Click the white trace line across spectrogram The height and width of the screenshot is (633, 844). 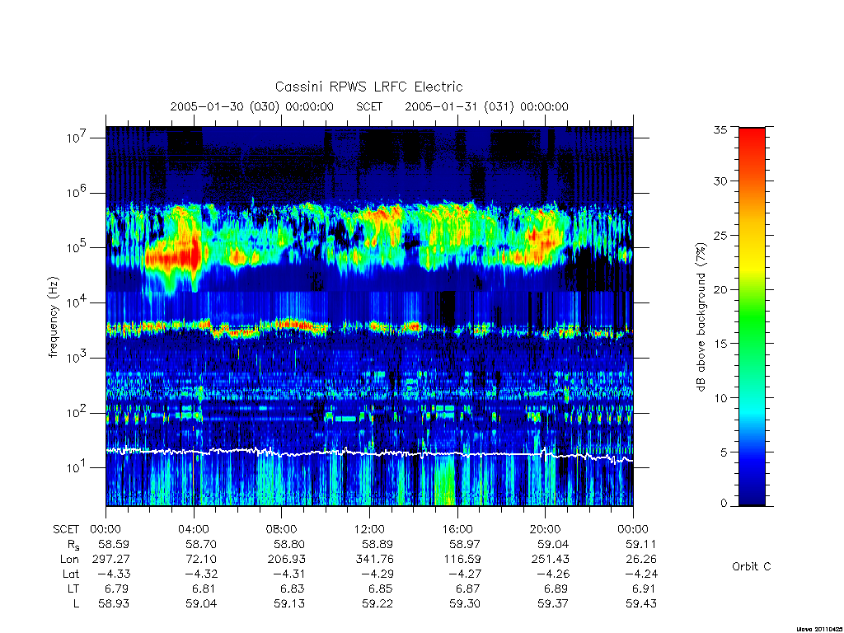pos(369,453)
